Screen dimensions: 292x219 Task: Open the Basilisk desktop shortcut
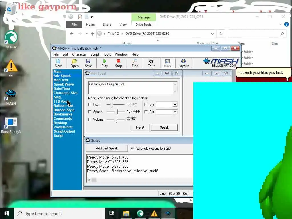tap(11, 40)
